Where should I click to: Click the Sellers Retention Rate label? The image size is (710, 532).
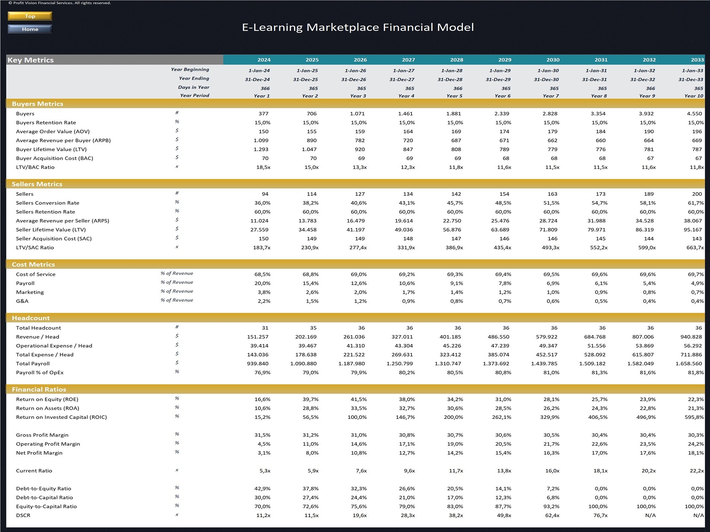click(x=45, y=212)
